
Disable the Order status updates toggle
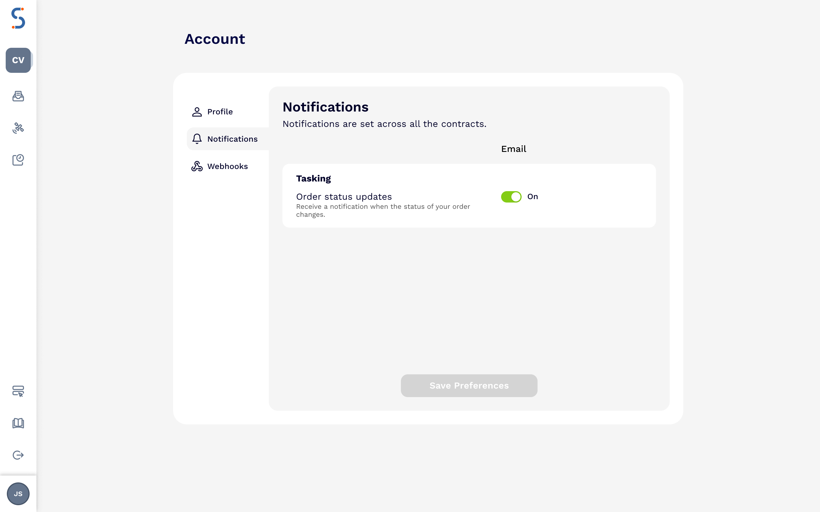pyautogui.click(x=511, y=196)
